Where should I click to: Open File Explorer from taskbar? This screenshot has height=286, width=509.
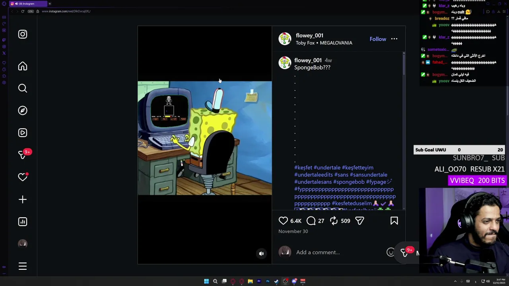coord(250,281)
